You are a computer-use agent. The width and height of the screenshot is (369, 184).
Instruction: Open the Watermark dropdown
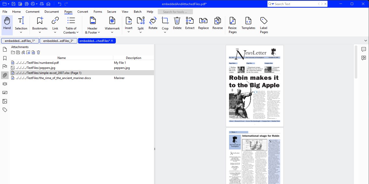pos(112,32)
